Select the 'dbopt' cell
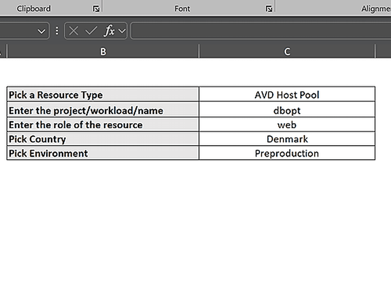Screen dimensions: 391x293 point(287,110)
